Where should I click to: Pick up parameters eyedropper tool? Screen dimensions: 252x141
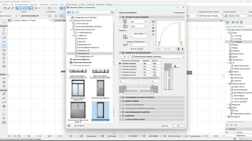coord(9,8)
